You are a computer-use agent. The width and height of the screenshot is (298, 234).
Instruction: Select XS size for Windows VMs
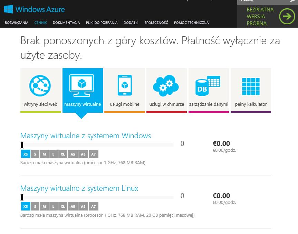tap(26, 154)
